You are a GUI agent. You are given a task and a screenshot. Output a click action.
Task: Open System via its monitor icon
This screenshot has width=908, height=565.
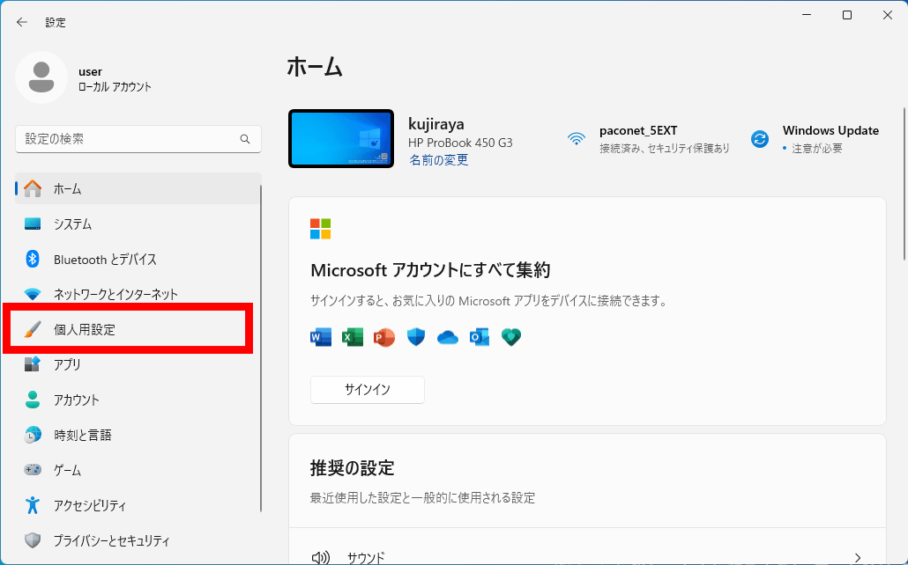(x=33, y=224)
